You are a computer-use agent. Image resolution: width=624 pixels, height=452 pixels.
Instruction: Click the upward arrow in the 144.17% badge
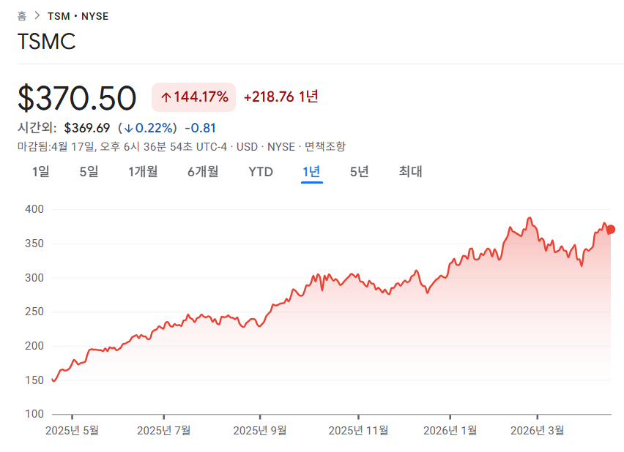(166, 97)
